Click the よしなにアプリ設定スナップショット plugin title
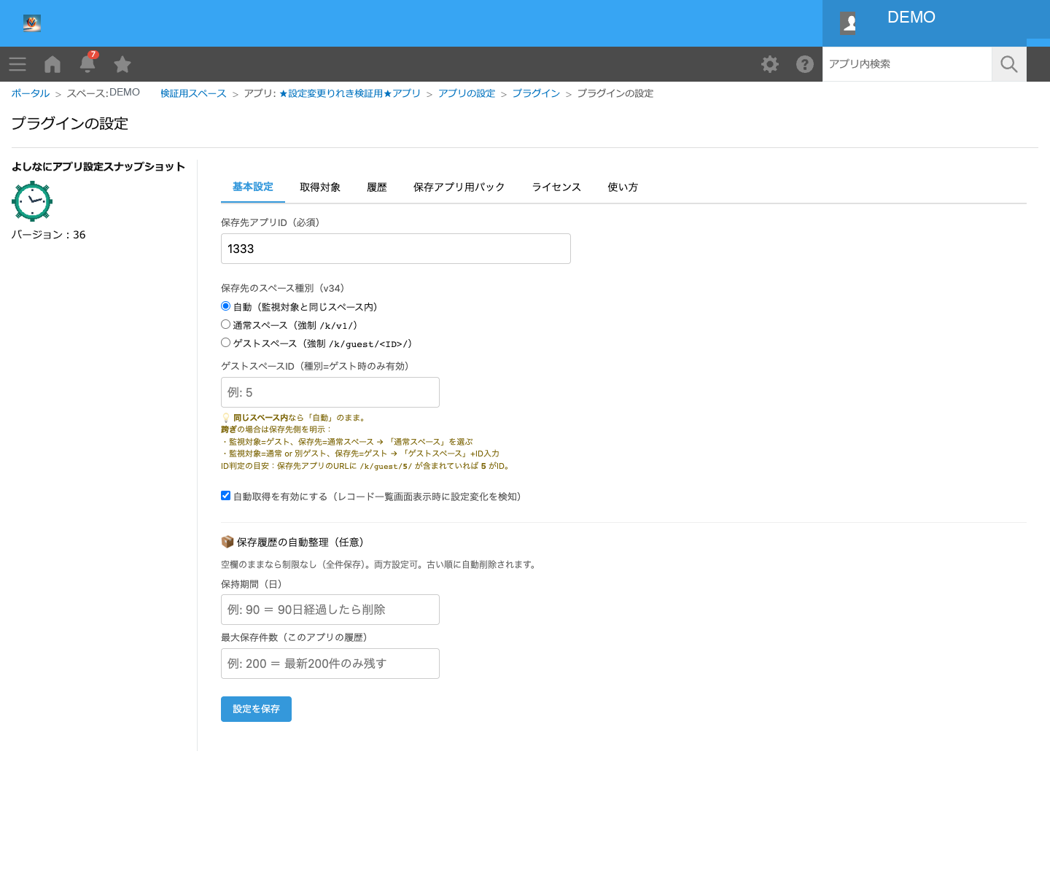 (x=98, y=167)
